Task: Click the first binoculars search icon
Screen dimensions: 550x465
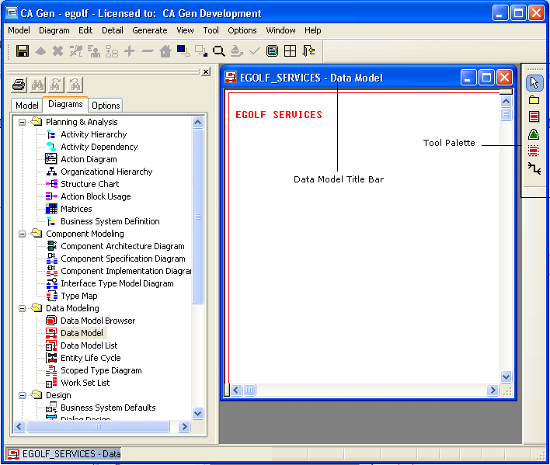Action: 37,85
